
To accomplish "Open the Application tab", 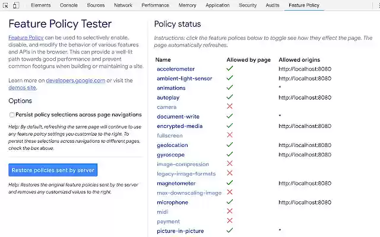I will click(217, 5).
